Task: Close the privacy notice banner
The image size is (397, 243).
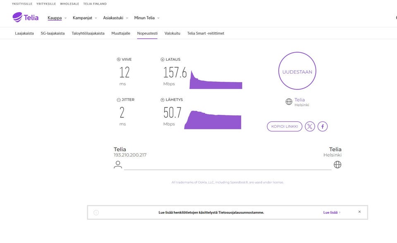Action: coord(359,212)
